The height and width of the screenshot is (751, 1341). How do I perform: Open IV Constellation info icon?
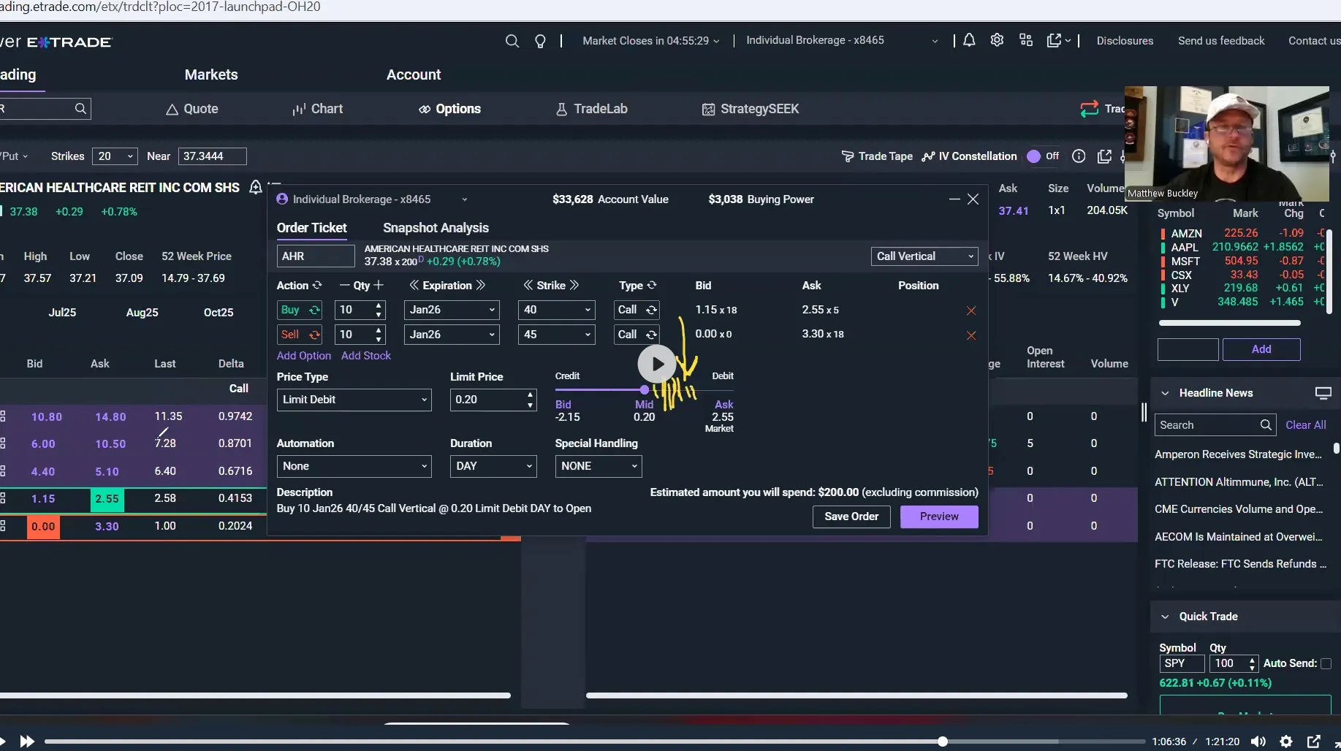(x=1079, y=156)
